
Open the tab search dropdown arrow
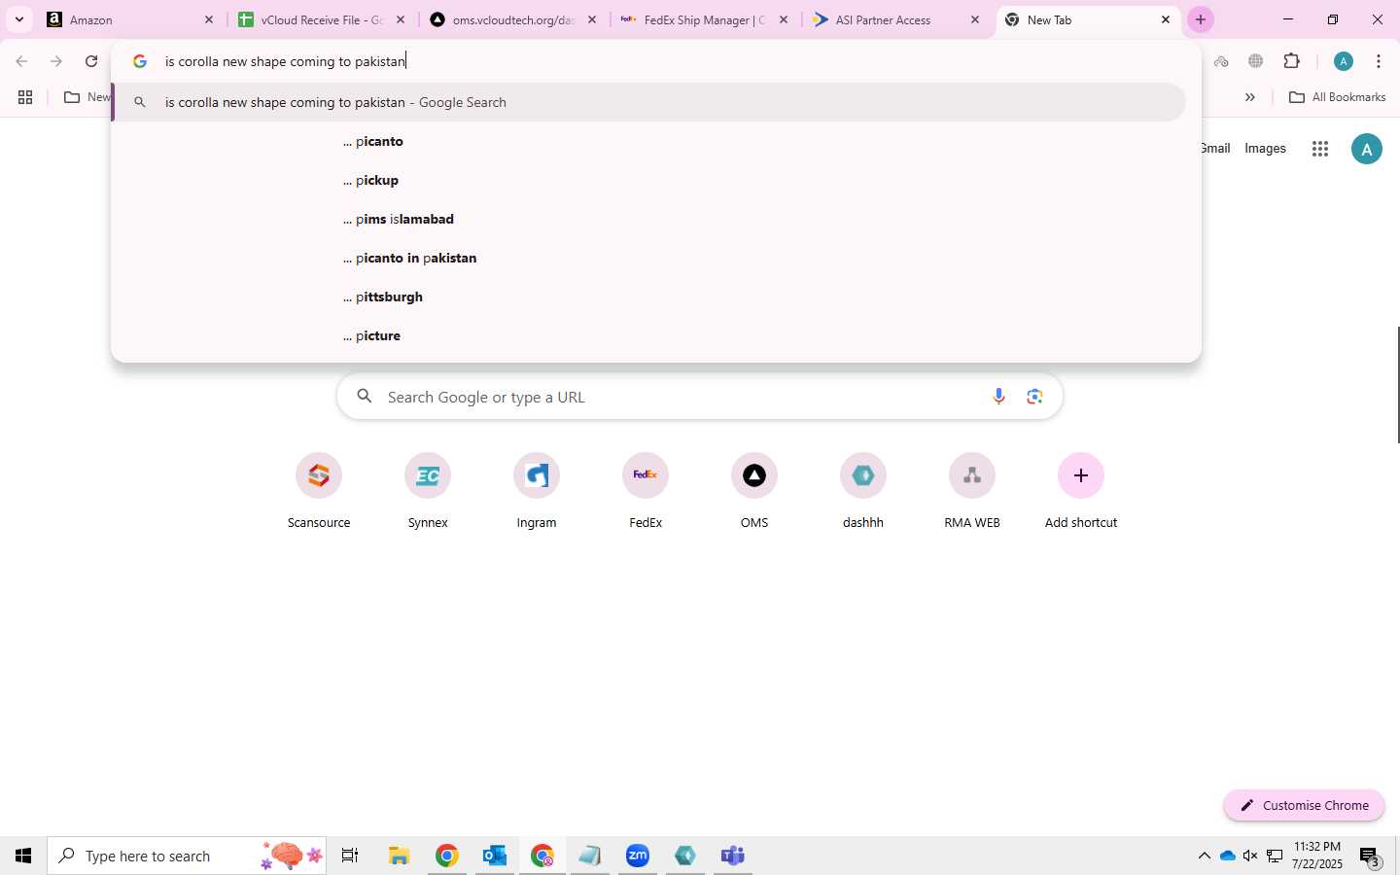(x=18, y=19)
